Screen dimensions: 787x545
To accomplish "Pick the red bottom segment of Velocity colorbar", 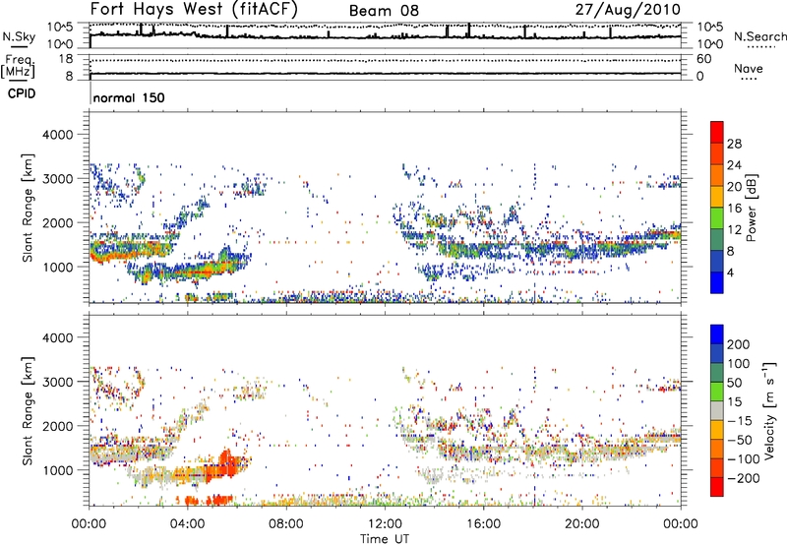I will tap(717, 487).
